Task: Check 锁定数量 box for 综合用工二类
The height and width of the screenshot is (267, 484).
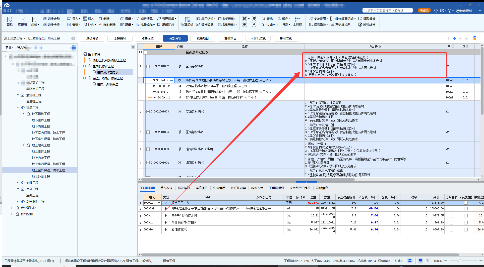Action: click(x=466, y=203)
